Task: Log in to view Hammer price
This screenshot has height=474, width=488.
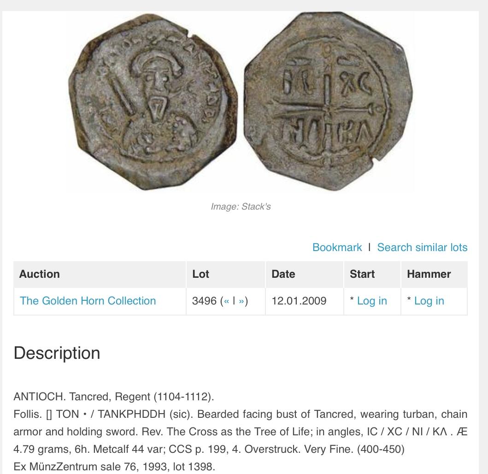Action: pyautogui.click(x=429, y=301)
